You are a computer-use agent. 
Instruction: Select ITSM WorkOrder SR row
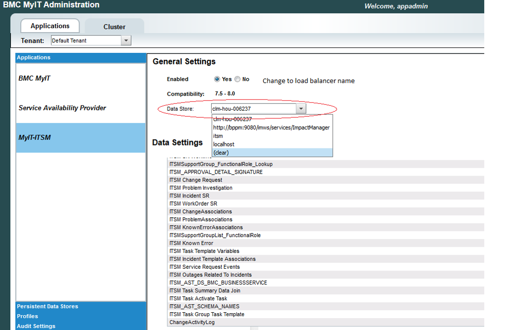pyautogui.click(x=325, y=203)
